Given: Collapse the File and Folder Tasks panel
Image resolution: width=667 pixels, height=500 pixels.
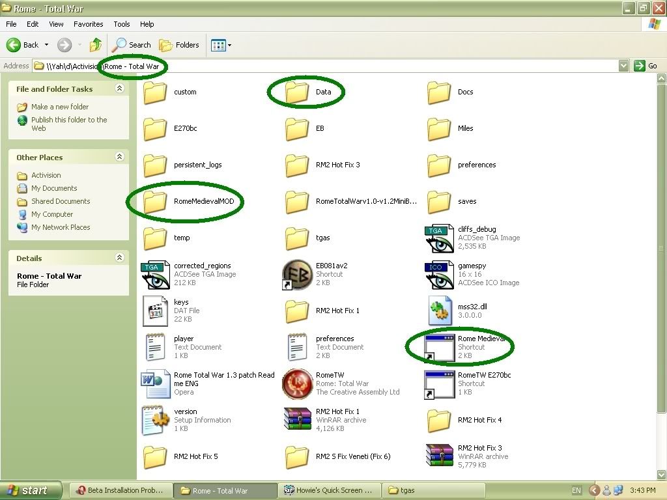Looking at the screenshot, I should [x=119, y=89].
